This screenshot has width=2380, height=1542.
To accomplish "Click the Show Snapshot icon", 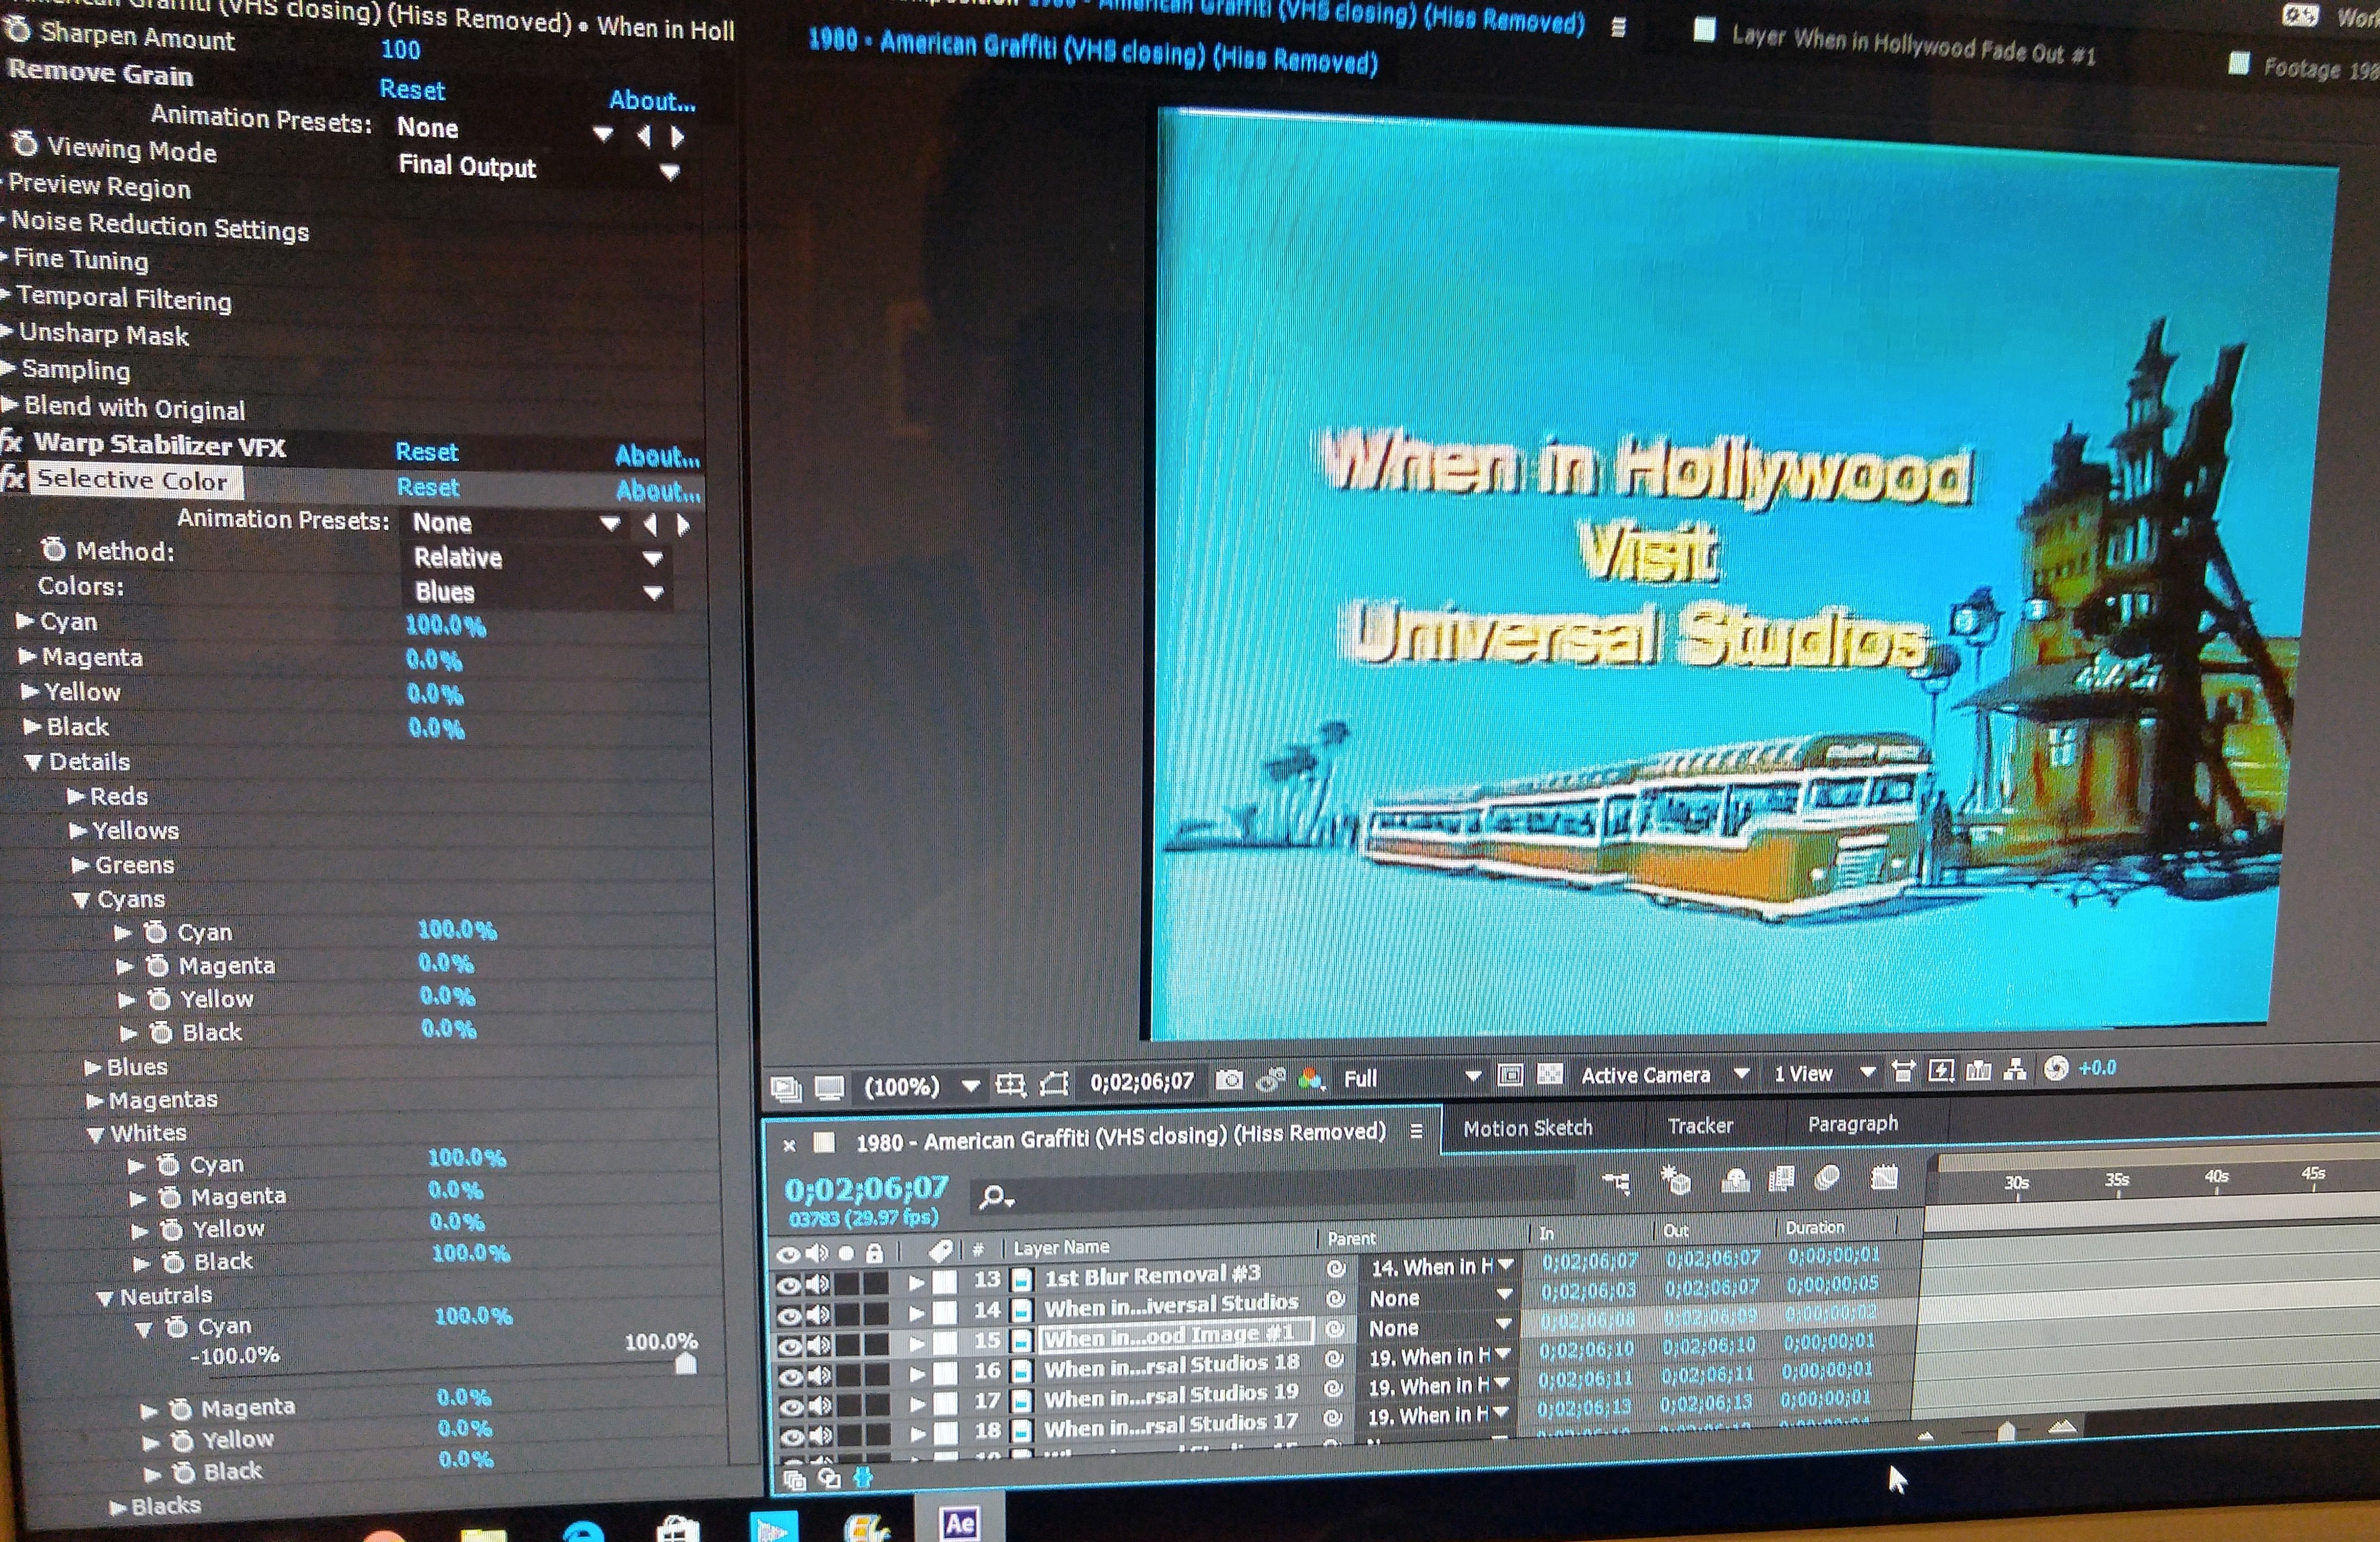I will coord(1270,1080).
